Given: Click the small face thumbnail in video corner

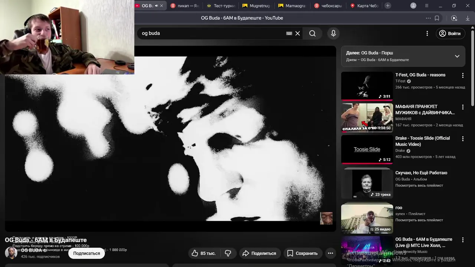Looking at the screenshot, I should tap(326, 218).
